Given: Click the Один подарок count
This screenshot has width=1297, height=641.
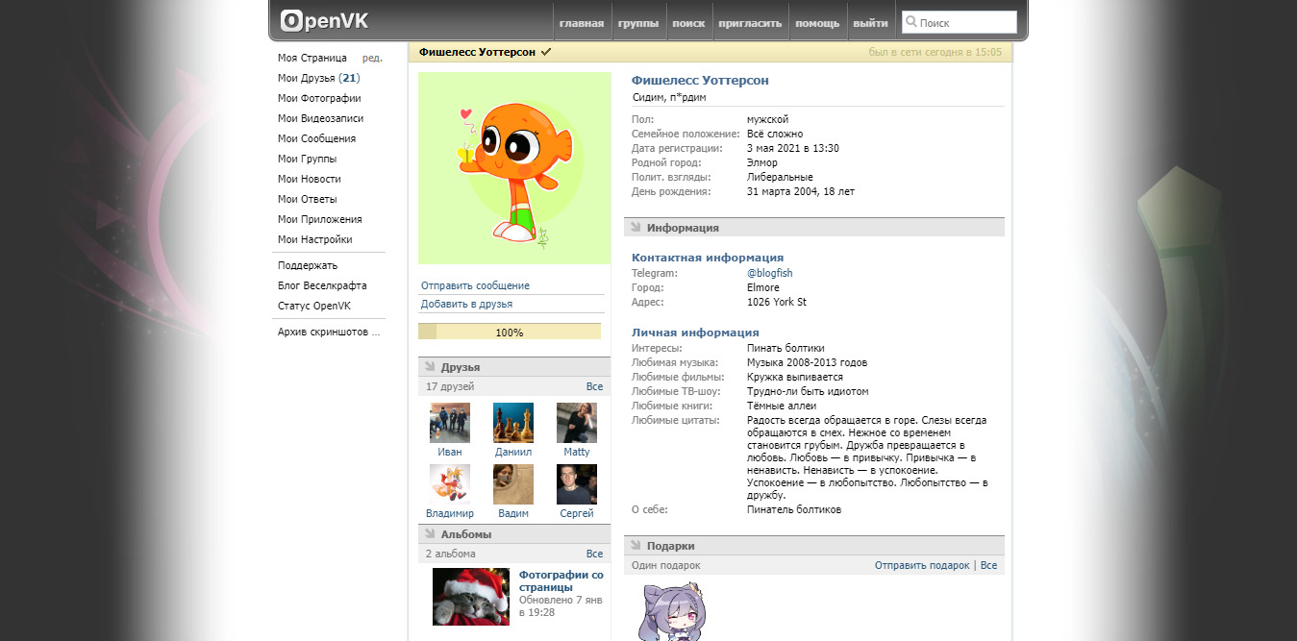Looking at the screenshot, I should (666, 565).
